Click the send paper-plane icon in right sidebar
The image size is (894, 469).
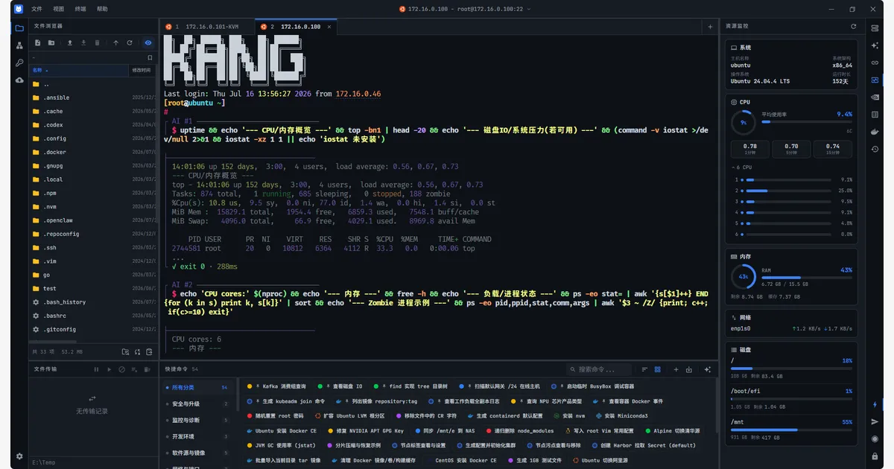click(x=875, y=421)
